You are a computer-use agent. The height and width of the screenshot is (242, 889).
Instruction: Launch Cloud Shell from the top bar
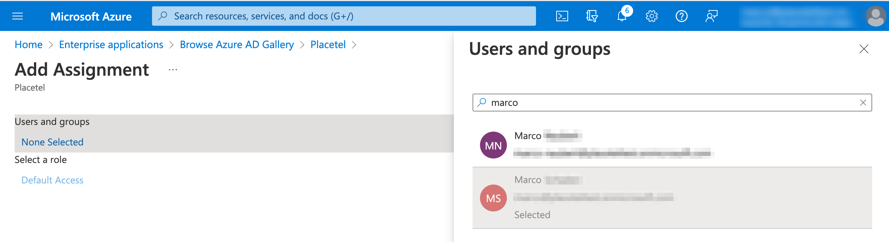[562, 16]
